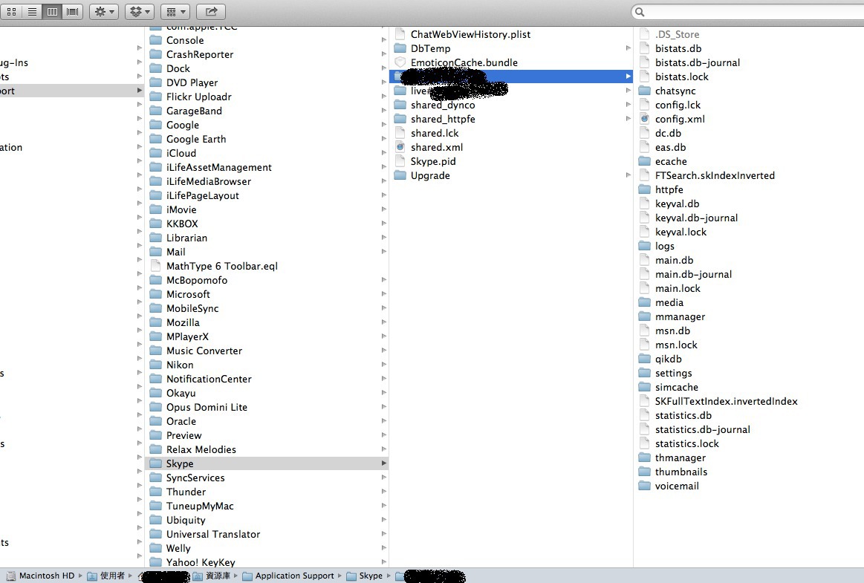Image resolution: width=864 pixels, height=583 pixels.
Task: Select the Universal Translator folder name
Action: [213, 534]
